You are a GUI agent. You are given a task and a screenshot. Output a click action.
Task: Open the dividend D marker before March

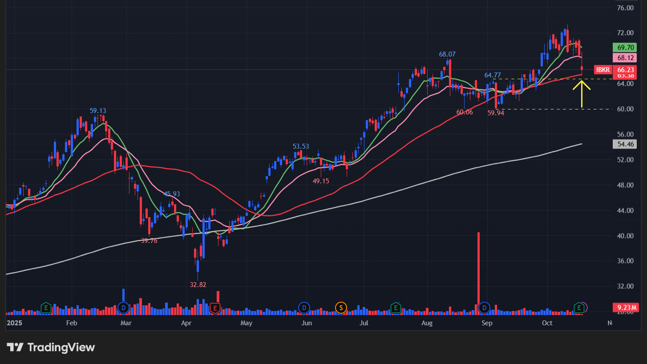tap(124, 307)
